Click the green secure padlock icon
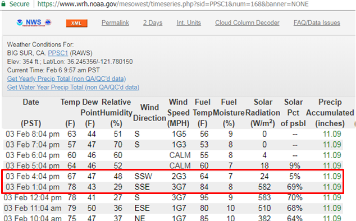 tap(3, 4)
